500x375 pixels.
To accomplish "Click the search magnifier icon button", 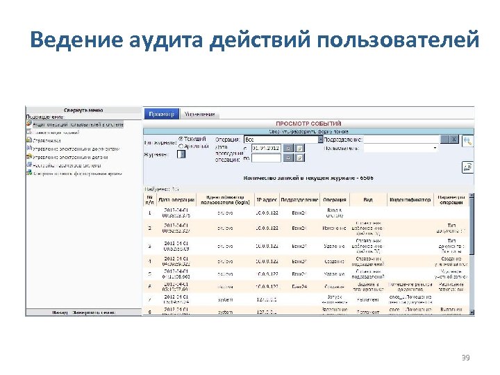I will 467,142.
